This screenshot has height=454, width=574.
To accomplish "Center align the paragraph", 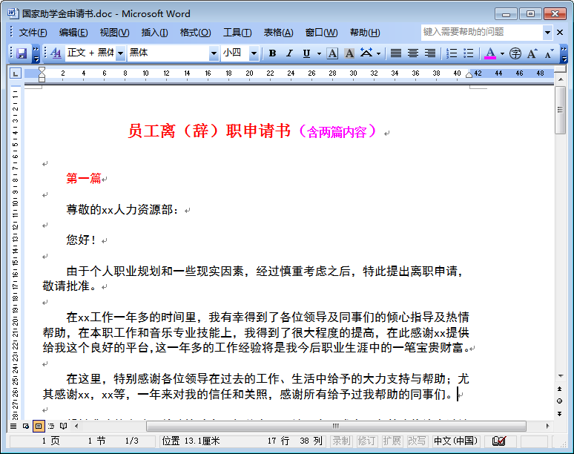I will (x=413, y=53).
